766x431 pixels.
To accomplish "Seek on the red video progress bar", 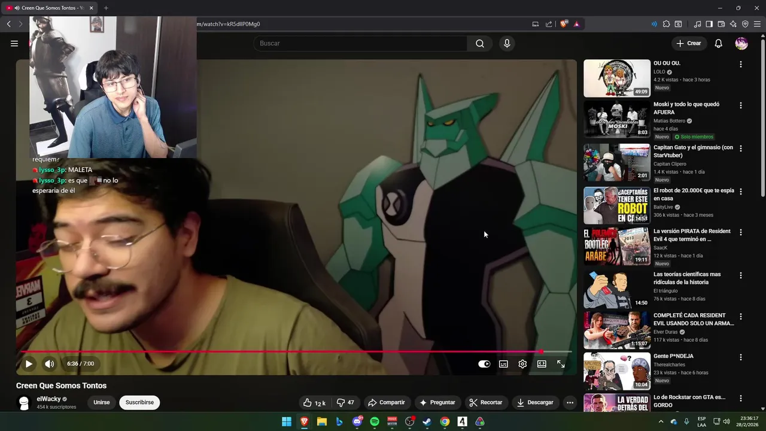I will tap(297, 352).
